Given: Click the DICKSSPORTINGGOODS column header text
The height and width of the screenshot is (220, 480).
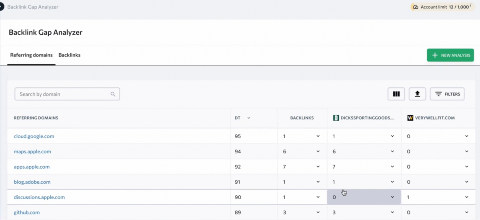Looking at the screenshot, I should 368,118.
